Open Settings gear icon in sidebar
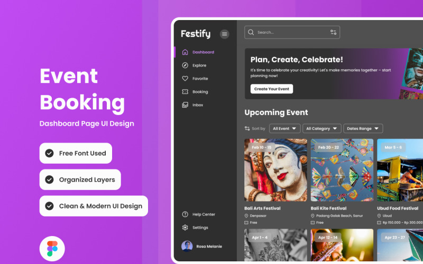The image size is (423, 264). point(185,228)
